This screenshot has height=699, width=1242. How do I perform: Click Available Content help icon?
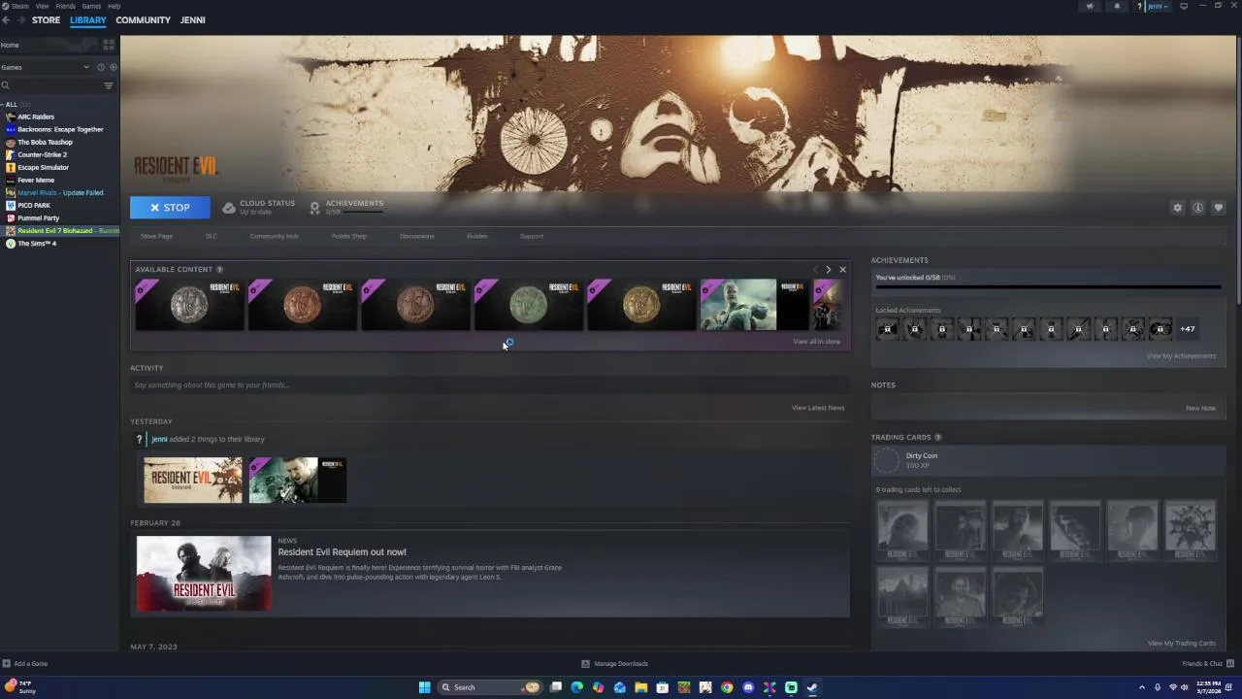(x=219, y=269)
